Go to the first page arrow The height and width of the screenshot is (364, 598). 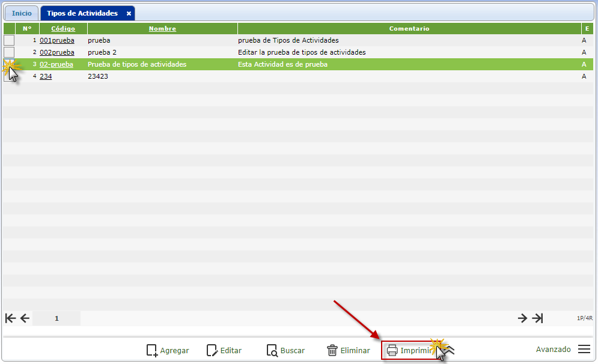pyautogui.click(x=10, y=318)
